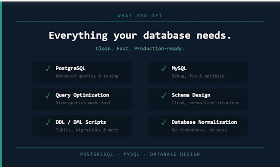This screenshot has height=167, width=280.
Task: Click the 'WHAT YOU GET' section label
Action: tap(140, 16)
